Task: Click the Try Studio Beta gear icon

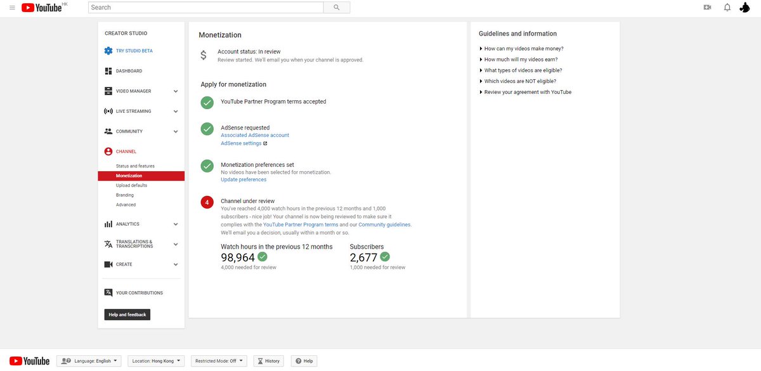Action: [x=108, y=51]
